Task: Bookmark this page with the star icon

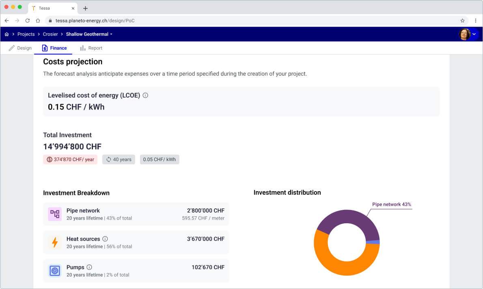Action: pyautogui.click(x=462, y=21)
